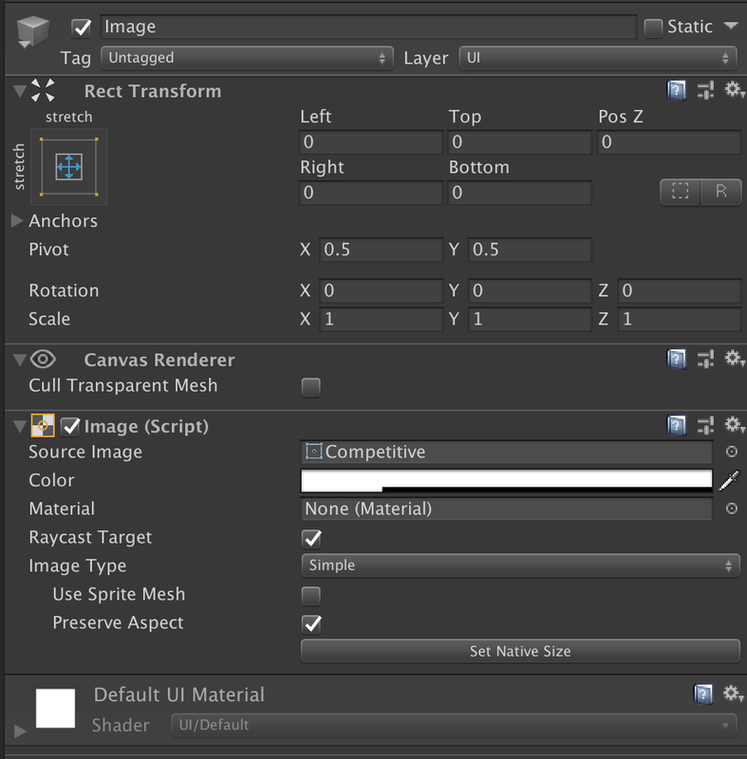
Task: Toggle Blueprint mode button
Action: pos(681,192)
